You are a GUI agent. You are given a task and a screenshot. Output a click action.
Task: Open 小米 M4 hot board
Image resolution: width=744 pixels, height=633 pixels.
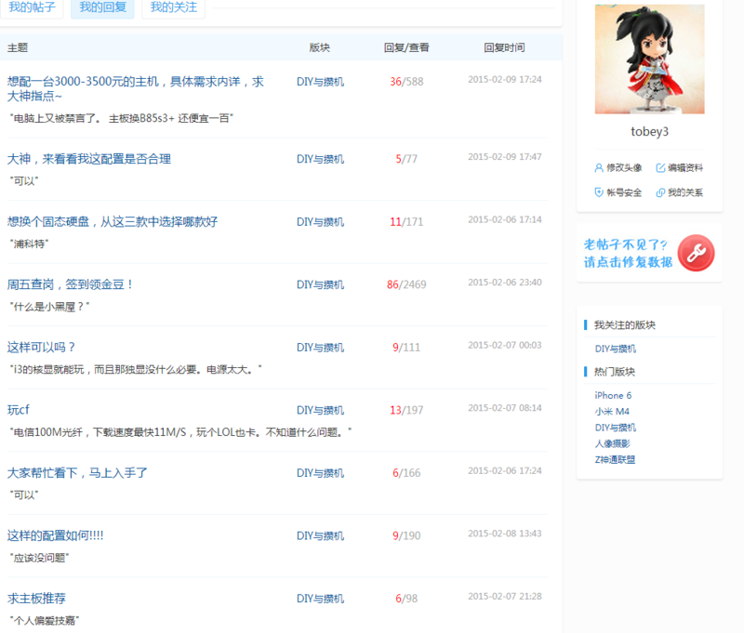(612, 412)
